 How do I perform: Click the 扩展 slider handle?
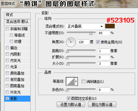click(x=67, y=58)
